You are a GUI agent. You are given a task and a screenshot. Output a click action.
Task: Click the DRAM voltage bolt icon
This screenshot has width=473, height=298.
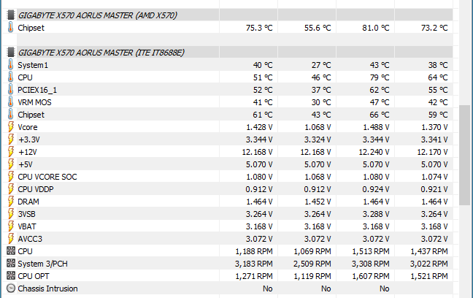pos(10,202)
